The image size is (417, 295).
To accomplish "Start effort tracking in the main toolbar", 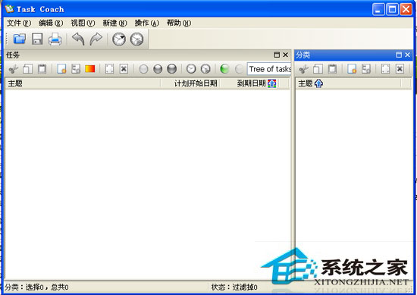I will click(x=119, y=39).
